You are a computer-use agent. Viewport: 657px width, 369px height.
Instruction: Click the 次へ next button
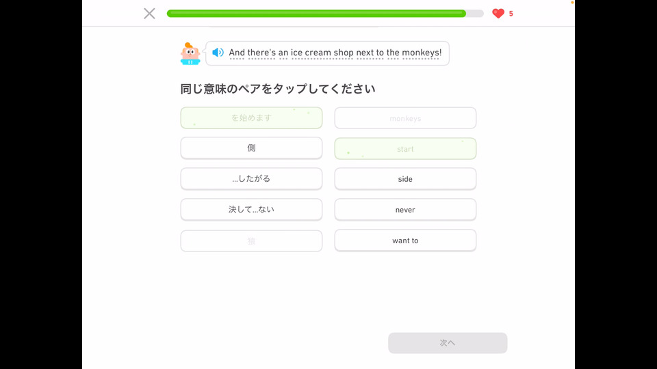(448, 343)
